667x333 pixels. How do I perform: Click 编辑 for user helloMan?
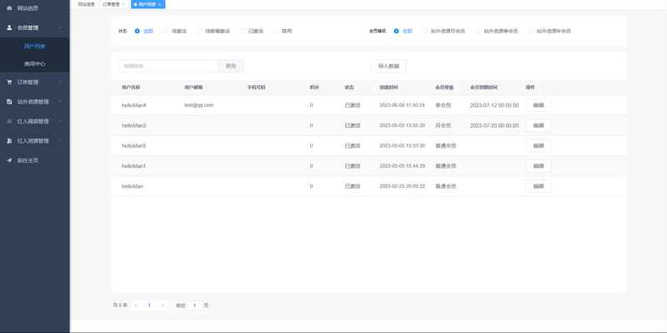click(x=539, y=186)
